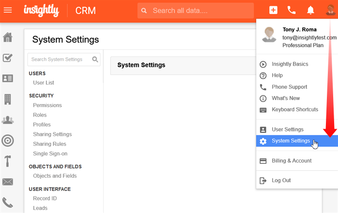Open the phone dialer icon in header
The width and height of the screenshot is (338, 213).
point(292,10)
